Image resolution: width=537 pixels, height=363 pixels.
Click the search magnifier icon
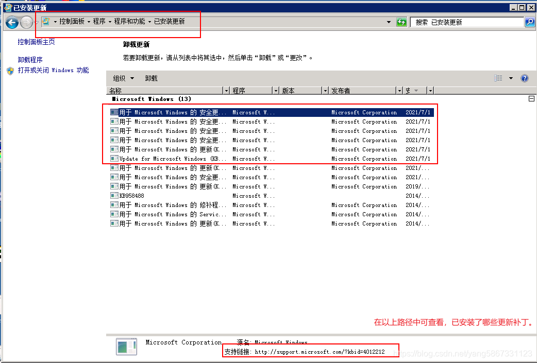point(529,22)
